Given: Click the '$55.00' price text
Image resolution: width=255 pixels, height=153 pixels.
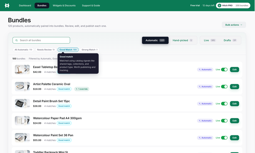Looking at the screenshot, I should 37,140.
